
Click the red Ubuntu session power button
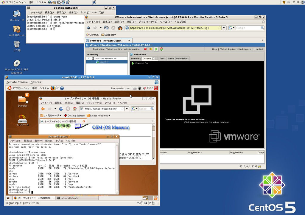156,88
